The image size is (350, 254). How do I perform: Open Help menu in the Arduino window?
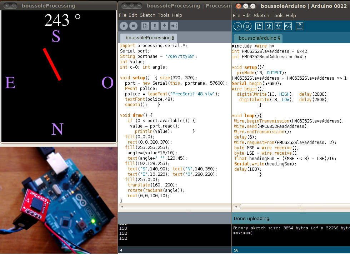coord(291,15)
